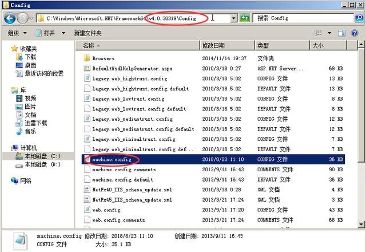Open the view options dropdown arrow
The width and height of the screenshot is (366, 252).
click(x=329, y=33)
